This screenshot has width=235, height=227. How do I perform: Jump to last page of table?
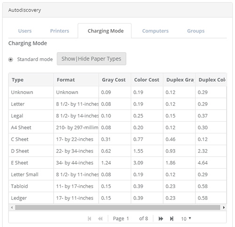coord(172,219)
